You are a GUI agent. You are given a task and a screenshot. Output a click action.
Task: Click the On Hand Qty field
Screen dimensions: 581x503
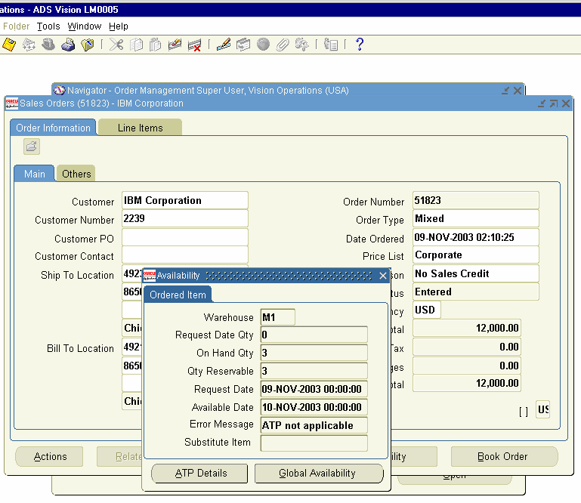point(314,353)
